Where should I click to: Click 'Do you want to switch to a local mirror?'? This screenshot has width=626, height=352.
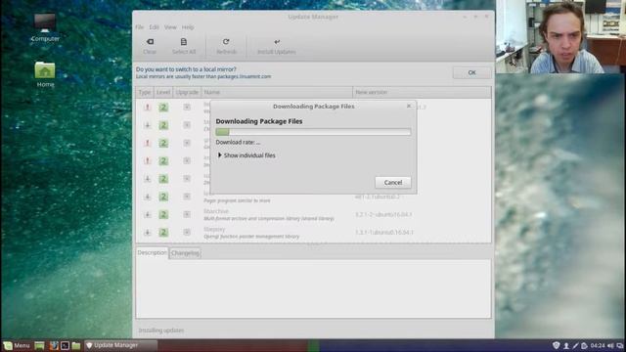(186, 69)
